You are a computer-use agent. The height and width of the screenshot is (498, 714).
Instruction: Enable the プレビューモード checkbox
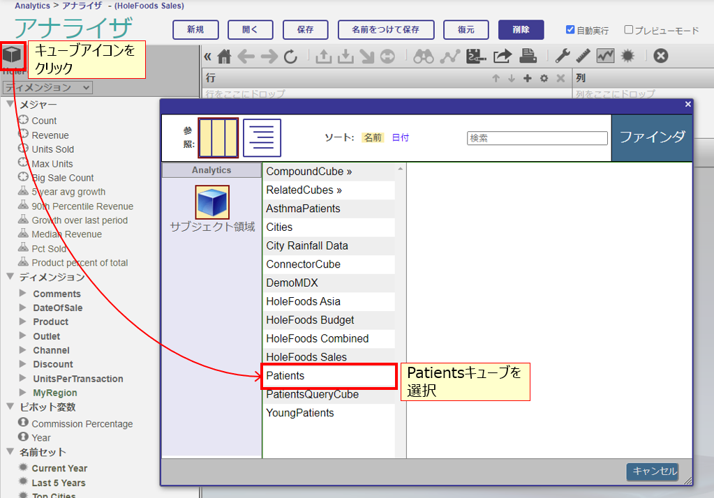(x=629, y=30)
